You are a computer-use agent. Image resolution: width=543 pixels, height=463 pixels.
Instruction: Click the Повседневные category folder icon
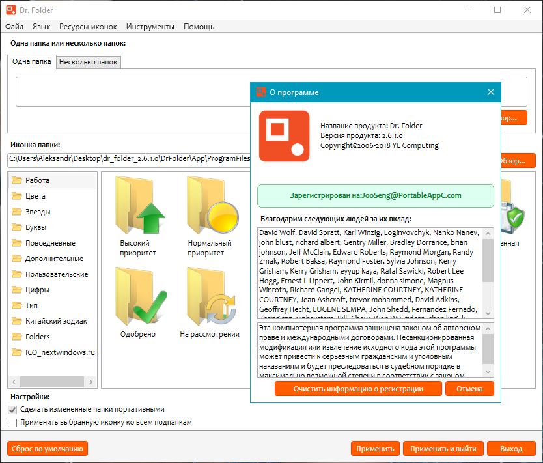17,243
